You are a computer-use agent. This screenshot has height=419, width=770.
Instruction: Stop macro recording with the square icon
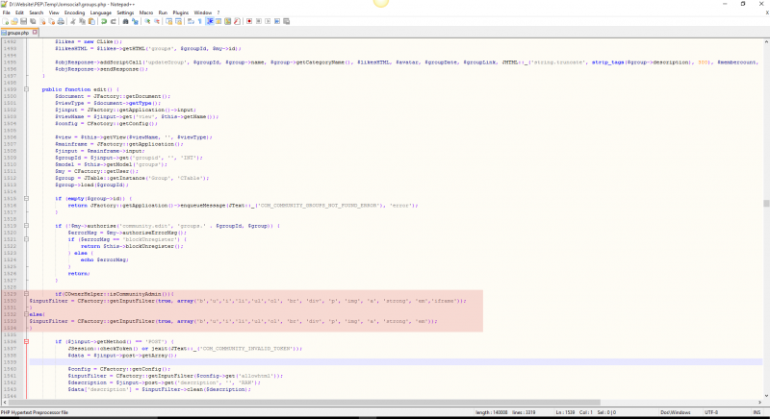[259, 21]
